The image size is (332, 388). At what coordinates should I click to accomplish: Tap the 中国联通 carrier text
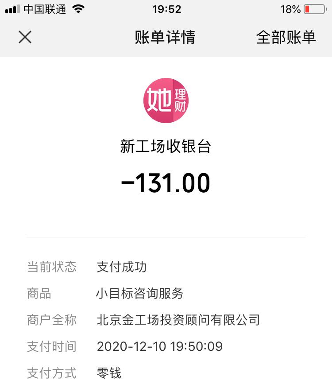[45, 9]
